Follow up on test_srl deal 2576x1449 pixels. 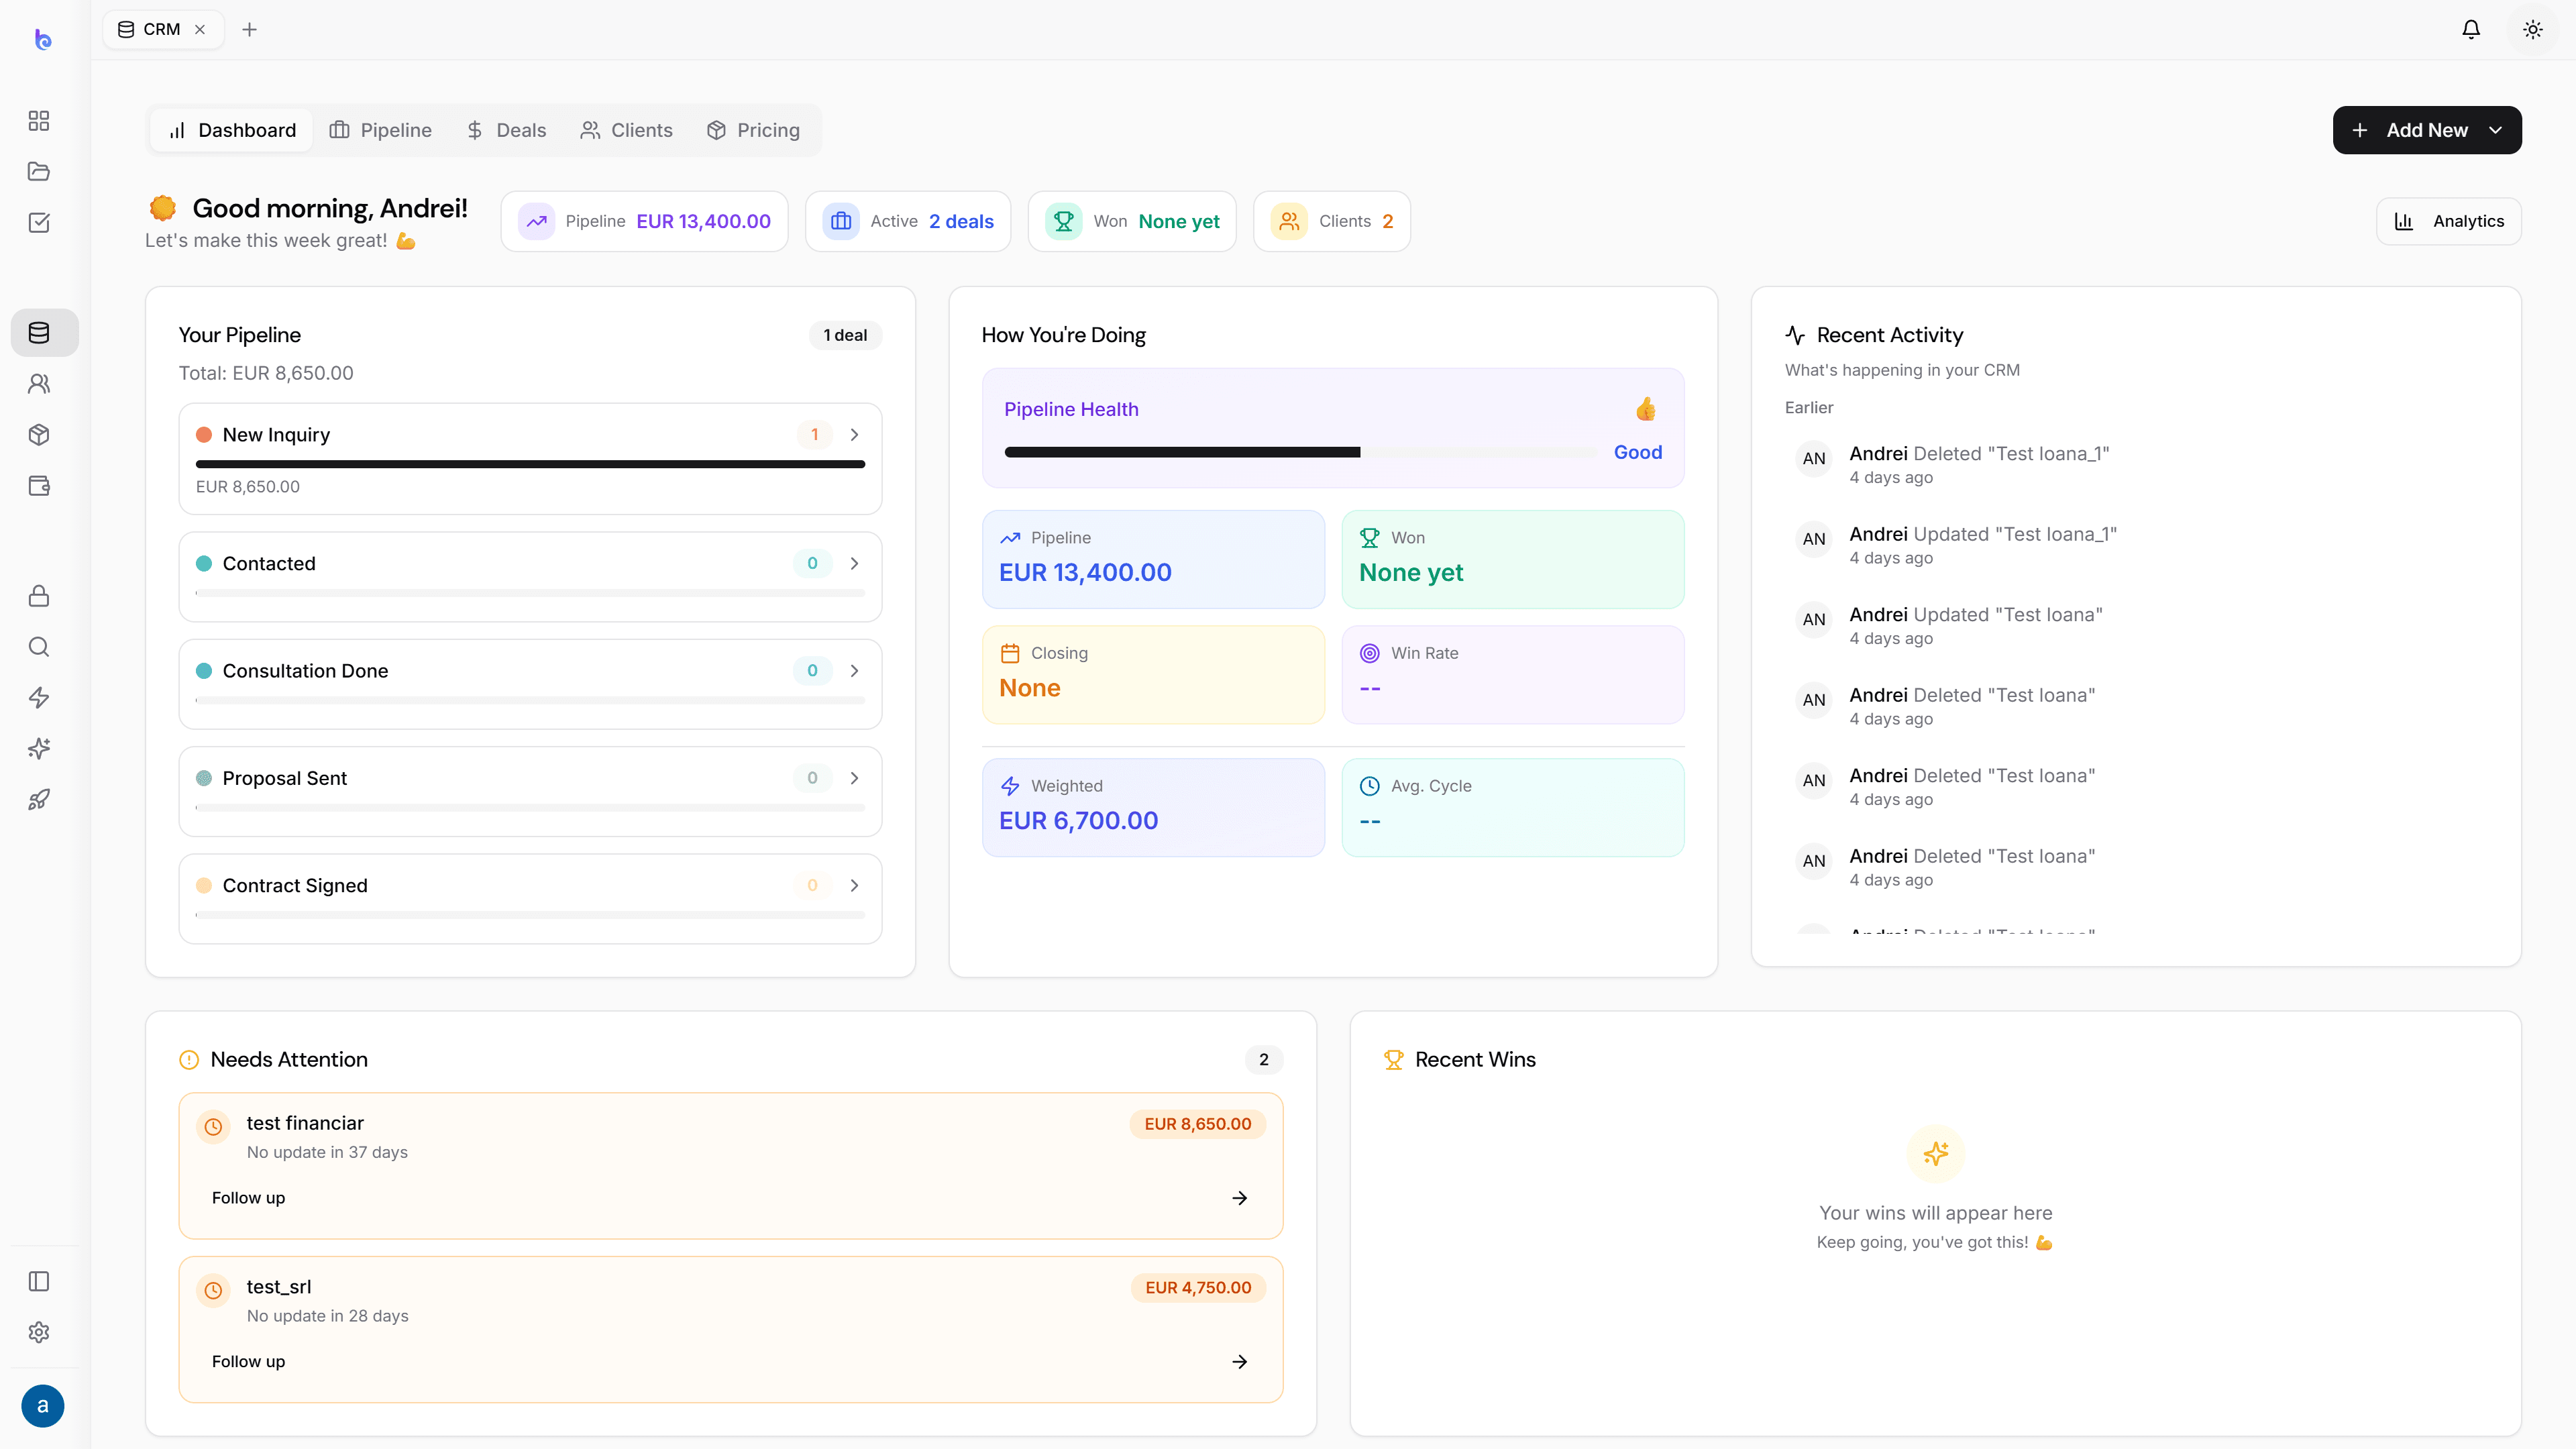click(x=730, y=1361)
